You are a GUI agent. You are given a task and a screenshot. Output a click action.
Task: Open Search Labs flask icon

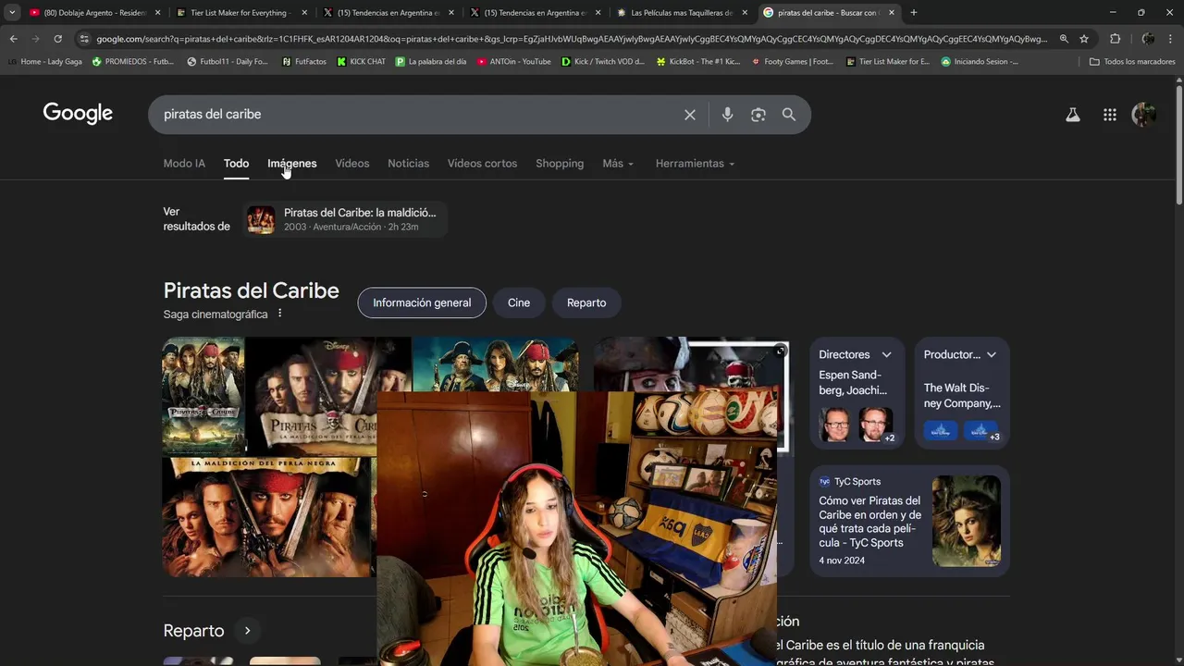[x=1073, y=115]
